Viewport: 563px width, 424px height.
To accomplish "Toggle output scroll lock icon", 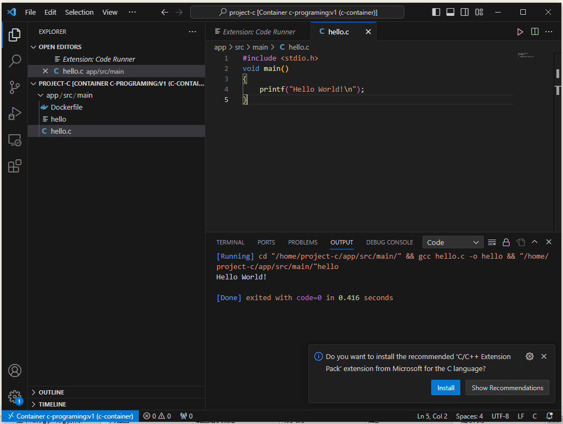I will point(506,242).
